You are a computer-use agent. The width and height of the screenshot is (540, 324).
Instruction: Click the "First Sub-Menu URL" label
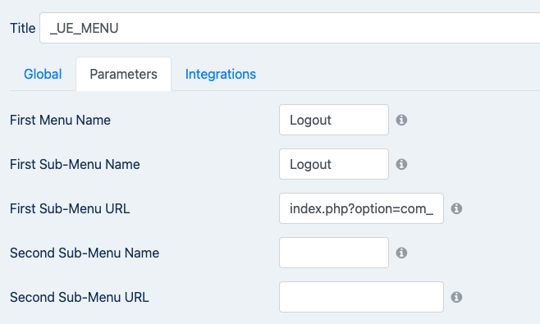pos(70,208)
